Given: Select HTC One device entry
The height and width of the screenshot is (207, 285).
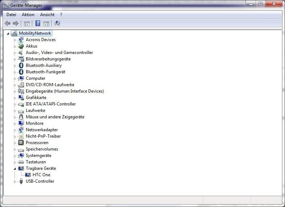Looking at the screenshot, I should pos(42,175).
